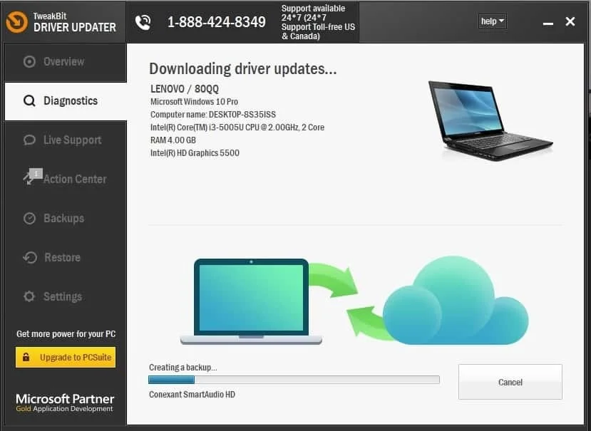Viewport: 591px width, 431px height.
Task: Cancel the driver update download
Action: 510,383
